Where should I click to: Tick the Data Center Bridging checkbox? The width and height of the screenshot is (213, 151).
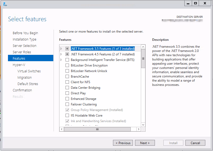[x=67, y=88]
